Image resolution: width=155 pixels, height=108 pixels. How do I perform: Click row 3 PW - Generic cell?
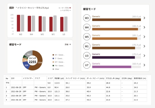(x=40, y=96)
